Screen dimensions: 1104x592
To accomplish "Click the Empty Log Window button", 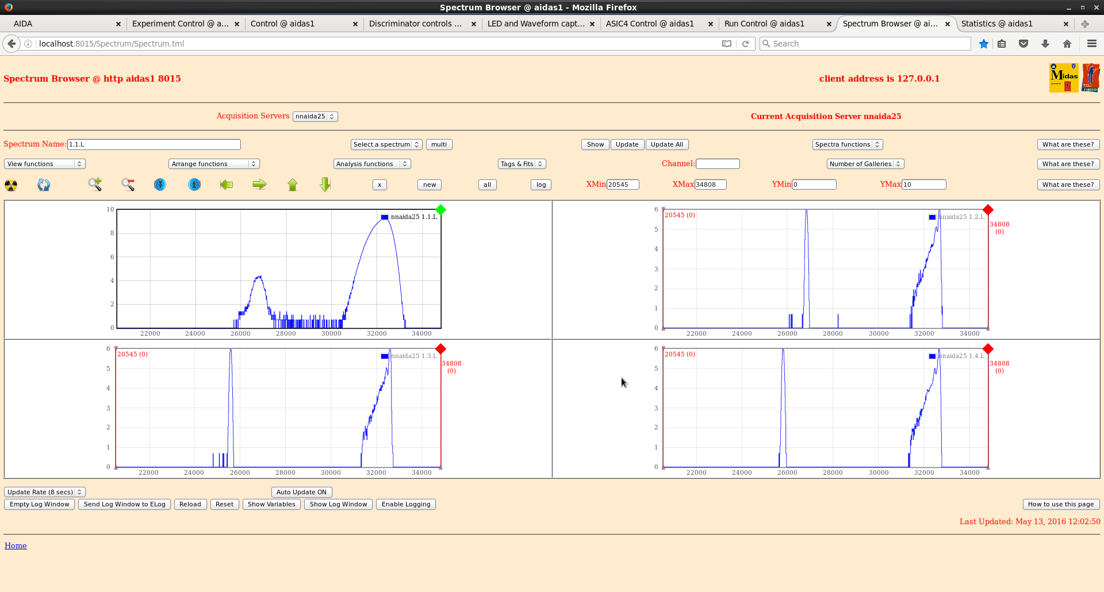I will point(39,504).
